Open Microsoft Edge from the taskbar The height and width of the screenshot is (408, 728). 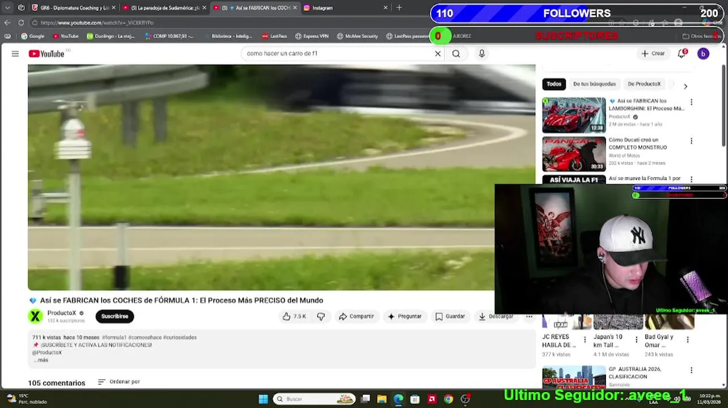[399, 399]
